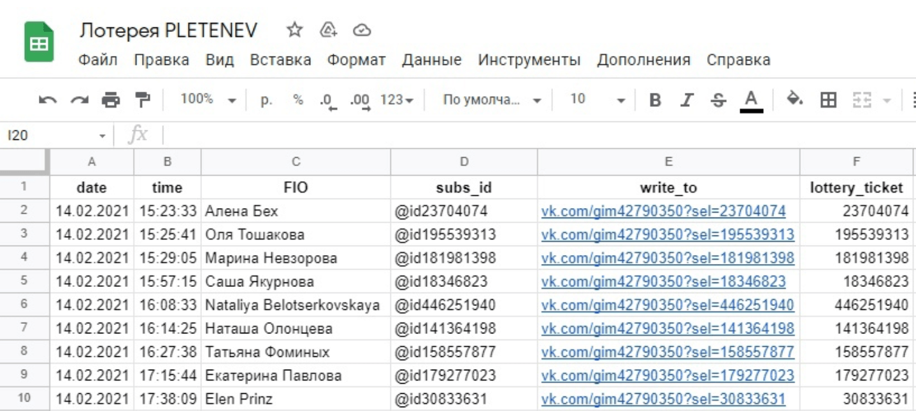Open link ending sel=181981398
The height and width of the screenshot is (411, 916).
(668, 258)
